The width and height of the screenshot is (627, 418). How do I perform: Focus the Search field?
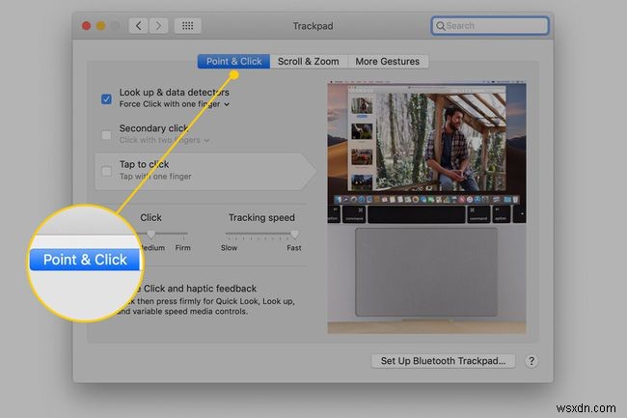pyautogui.click(x=490, y=26)
